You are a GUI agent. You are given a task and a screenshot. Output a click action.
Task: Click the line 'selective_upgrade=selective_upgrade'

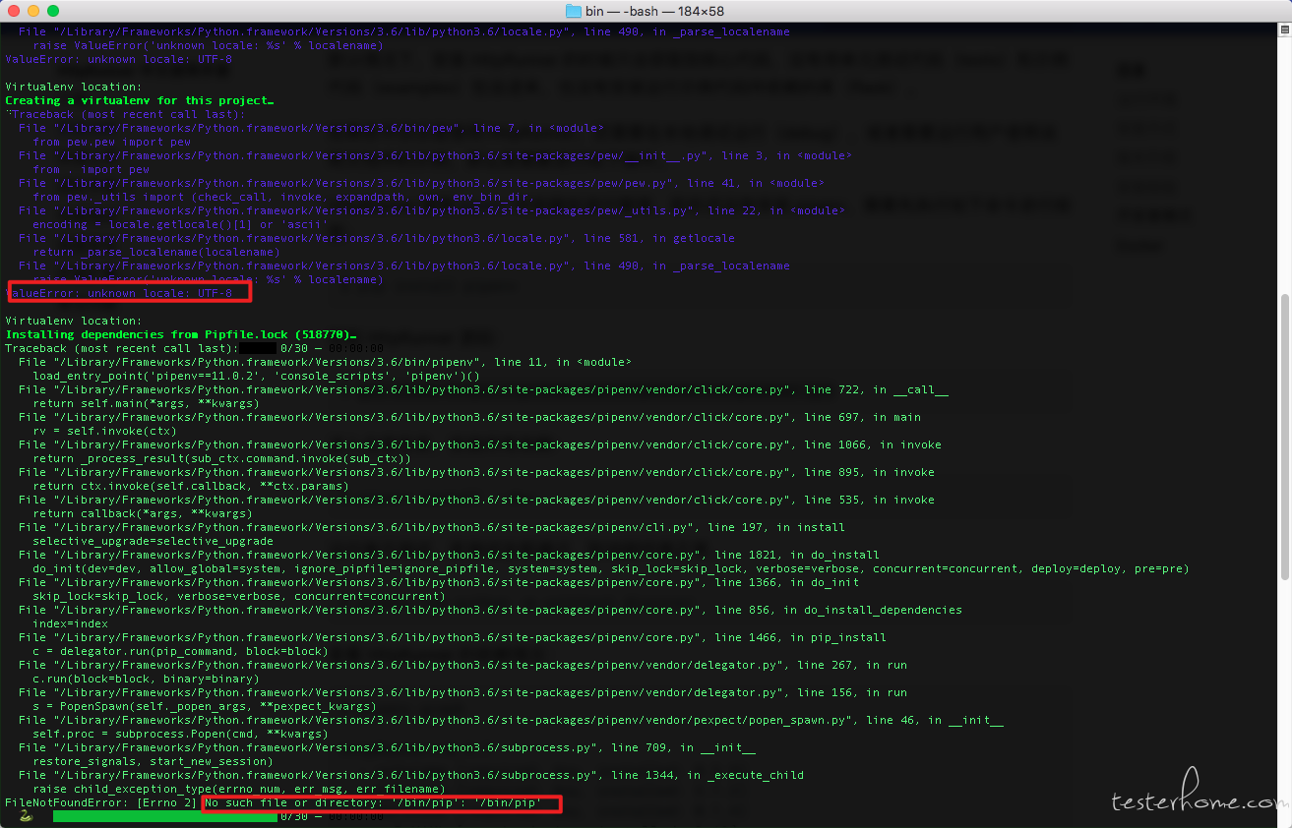154,541
